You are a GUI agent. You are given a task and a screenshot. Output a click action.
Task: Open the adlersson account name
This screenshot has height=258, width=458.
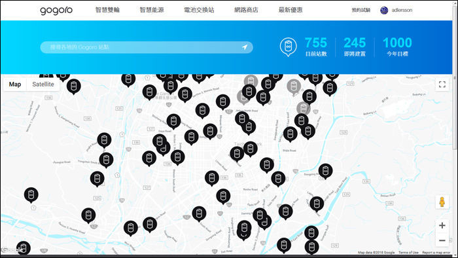tap(402, 10)
